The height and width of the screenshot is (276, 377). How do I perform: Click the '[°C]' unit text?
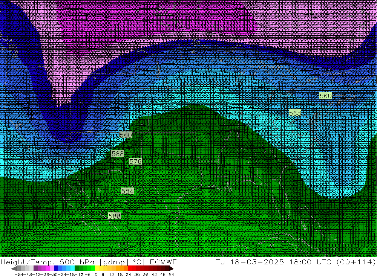pos(137,262)
